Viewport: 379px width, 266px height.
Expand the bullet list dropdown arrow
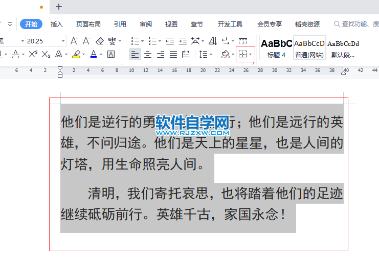click(142, 41)
